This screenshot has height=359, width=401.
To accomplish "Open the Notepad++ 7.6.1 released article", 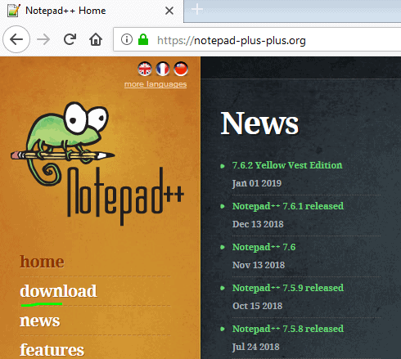I will coord(288,206).
